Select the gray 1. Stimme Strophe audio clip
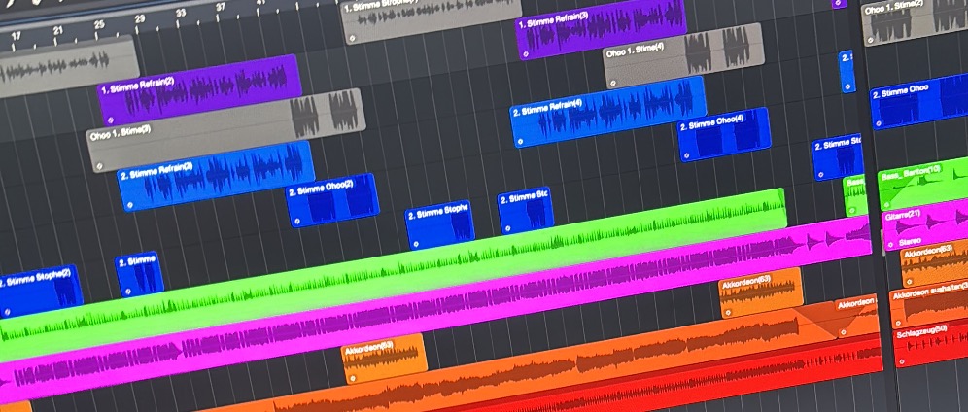 [x=432, y=18]
